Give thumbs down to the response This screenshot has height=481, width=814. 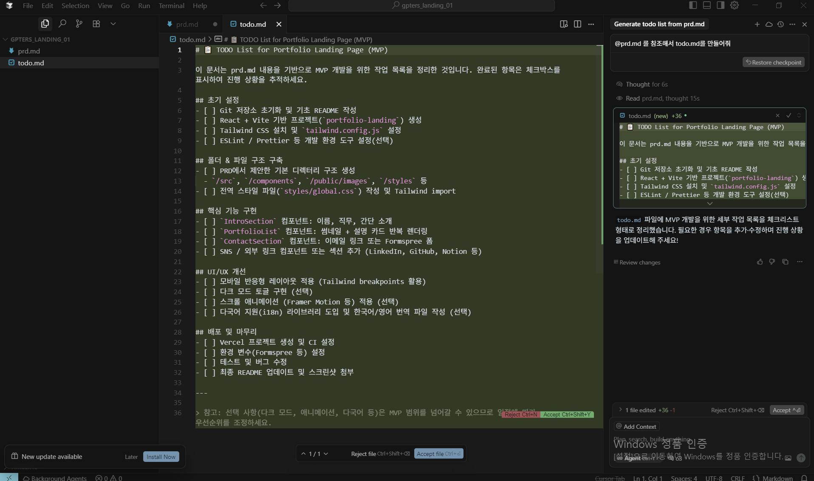[772, 262]
